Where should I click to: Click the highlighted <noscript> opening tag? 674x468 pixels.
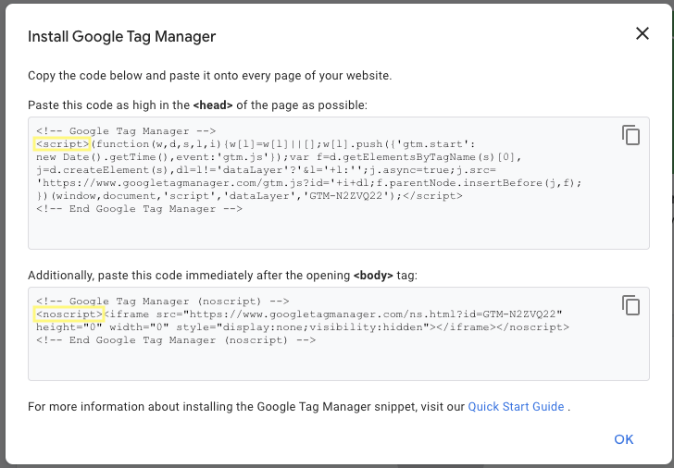click(69, 314)
